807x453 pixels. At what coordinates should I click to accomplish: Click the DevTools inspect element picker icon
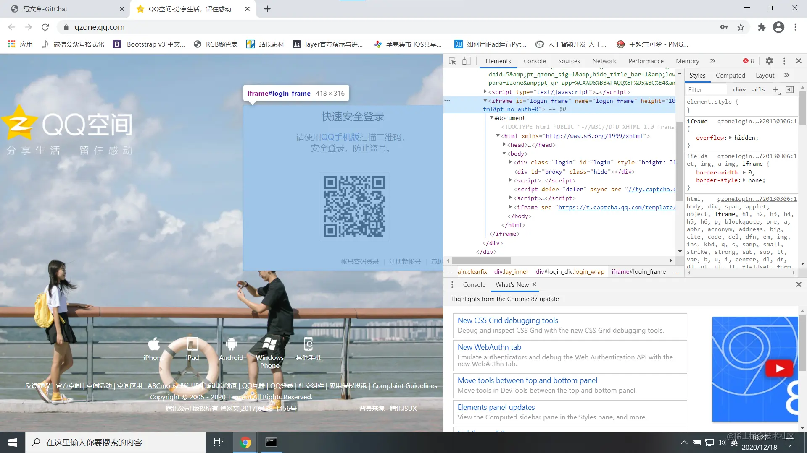452,61
